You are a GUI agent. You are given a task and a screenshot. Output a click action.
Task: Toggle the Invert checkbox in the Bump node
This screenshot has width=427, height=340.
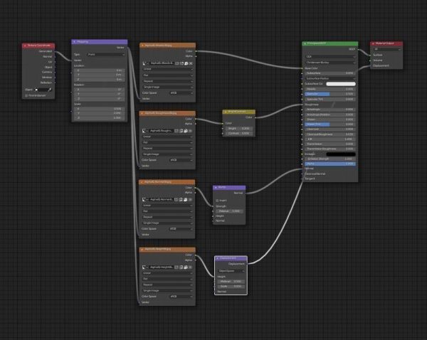(217, 201)
